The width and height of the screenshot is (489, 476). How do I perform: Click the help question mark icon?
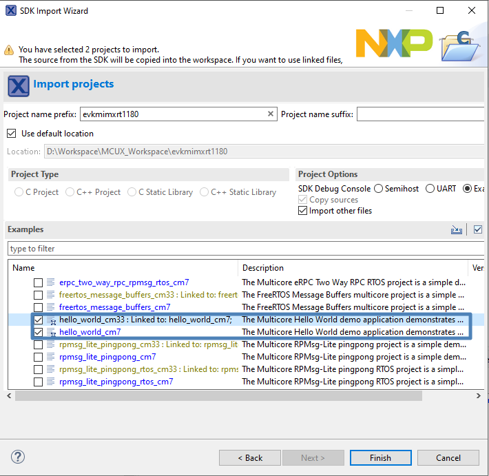(x=18, y=457)
